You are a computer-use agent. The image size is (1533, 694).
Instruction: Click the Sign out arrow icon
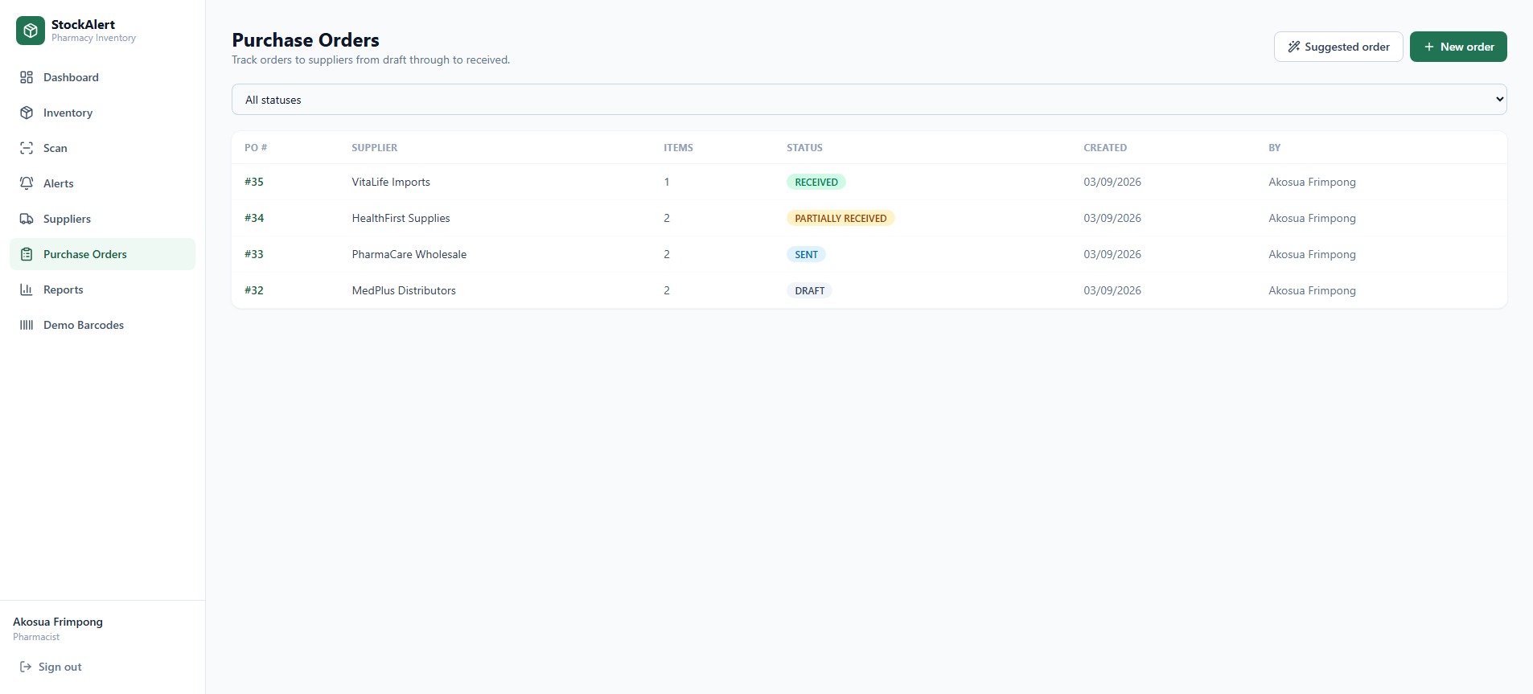[26, 667]
